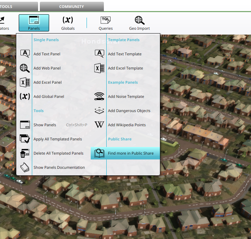Click the Dangerous Objects layer icon
The image size is (251, 239).
click(x=99, y=111)
